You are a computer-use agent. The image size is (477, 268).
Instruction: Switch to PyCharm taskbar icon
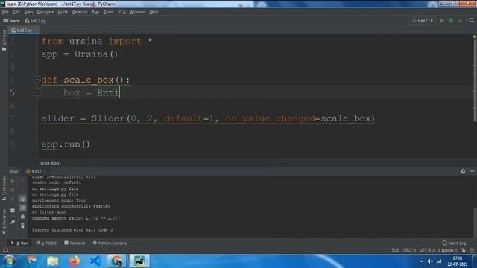139,261
